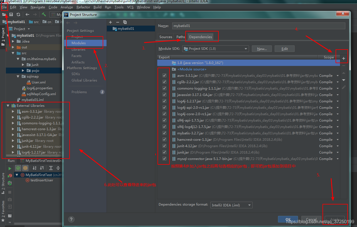Screen dimensions: 357x227
Task: Expand the out folder in project tree
Action: [x=13, y=47]
